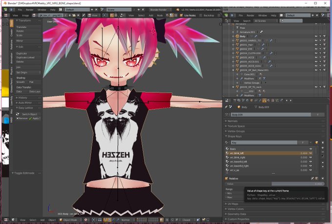Toggle shape key pin icon next to Relative
This screenshot has width=332, height=224.
312,179
